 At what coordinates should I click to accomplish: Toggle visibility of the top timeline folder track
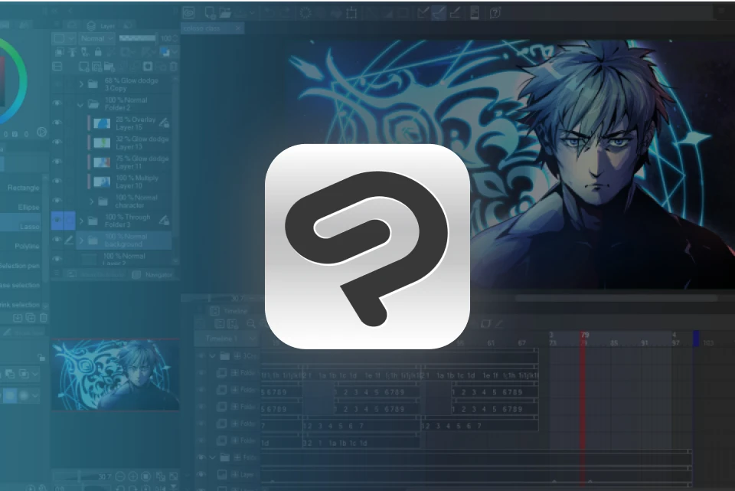click(201, 356)
